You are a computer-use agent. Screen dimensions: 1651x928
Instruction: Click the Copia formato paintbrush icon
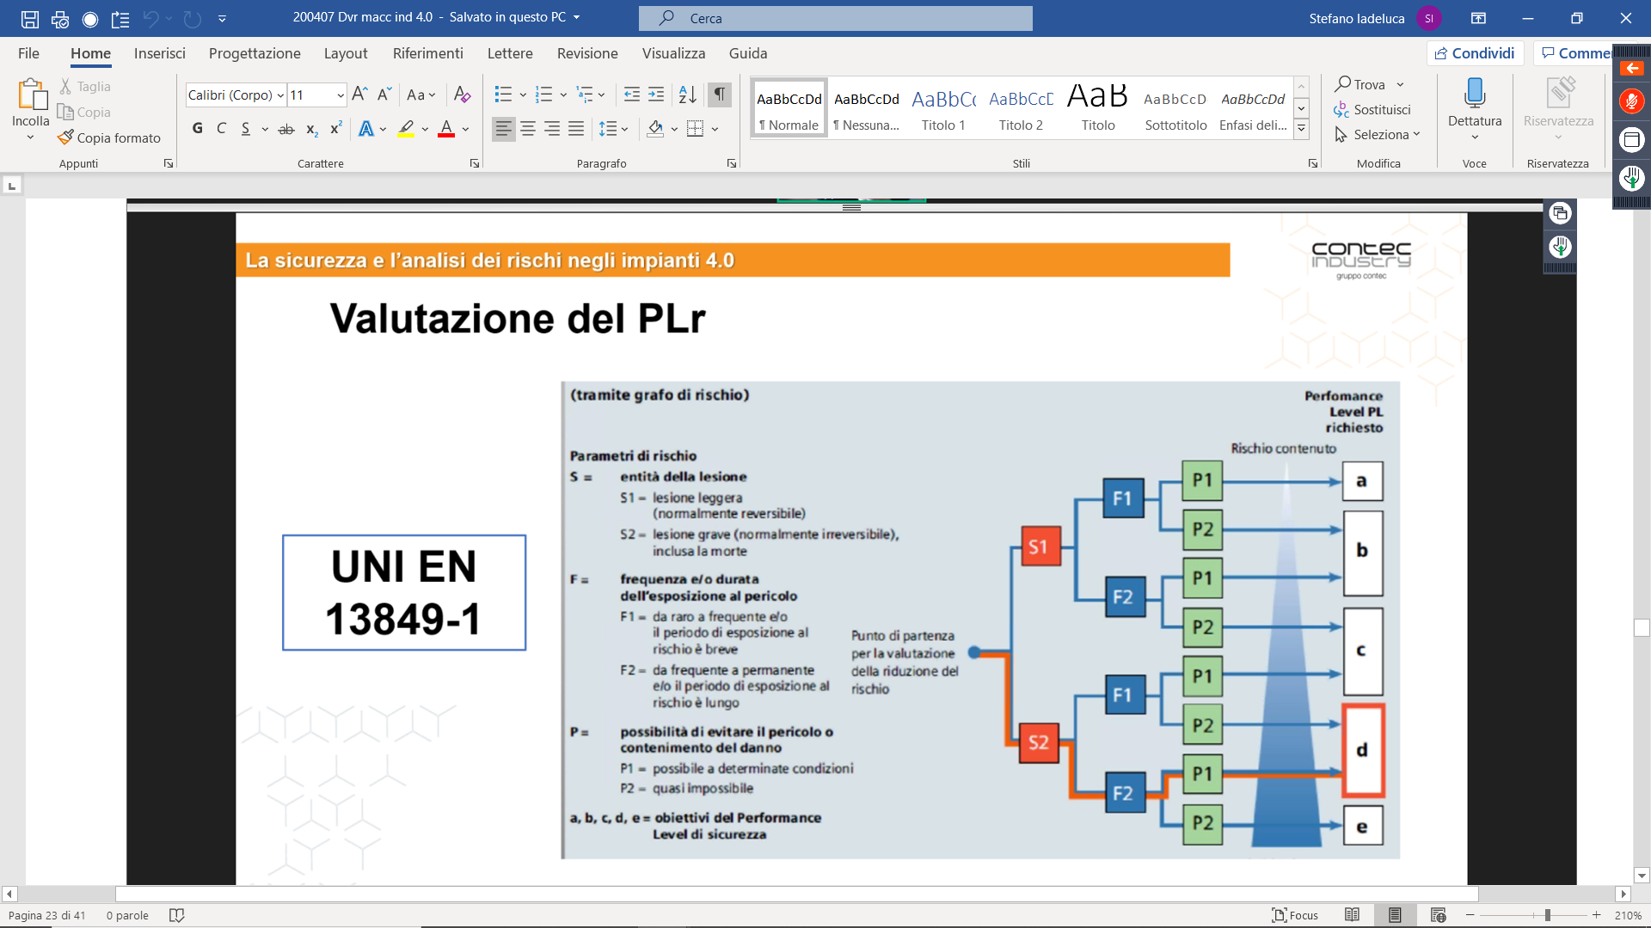tap(65, 137)
